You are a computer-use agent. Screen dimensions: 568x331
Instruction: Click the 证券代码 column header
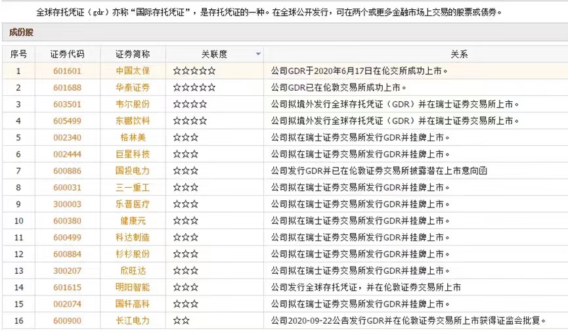pyautogui.click(x=68, y=54)
